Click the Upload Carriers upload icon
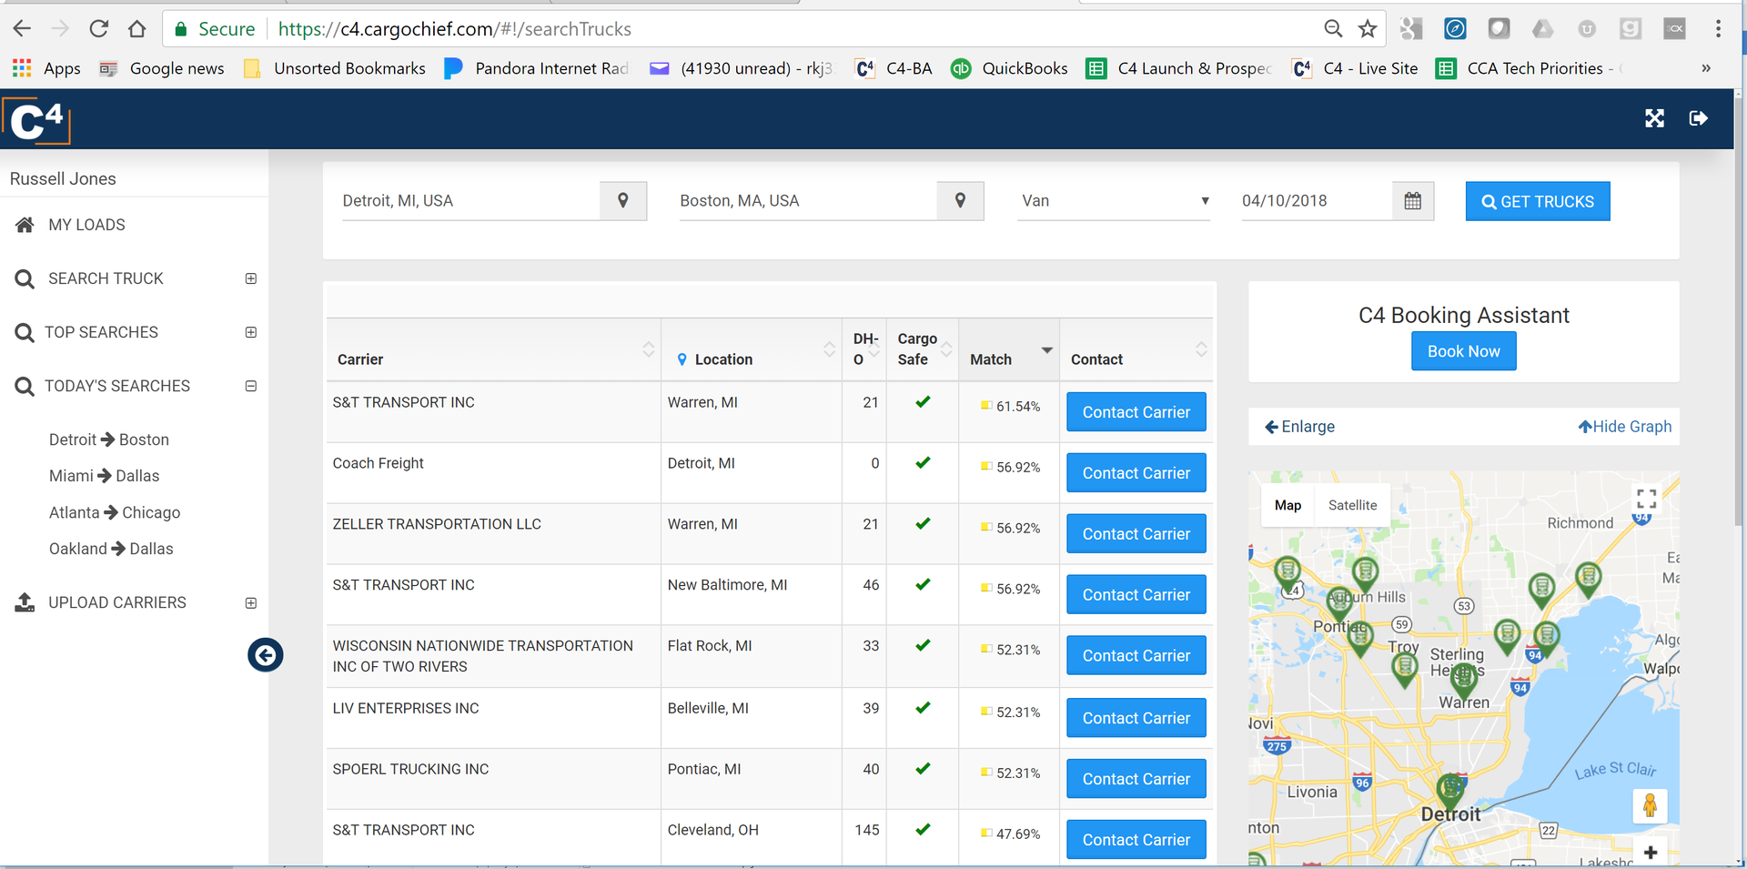This screenshot has width=1747, height=869. coord(25,601)
